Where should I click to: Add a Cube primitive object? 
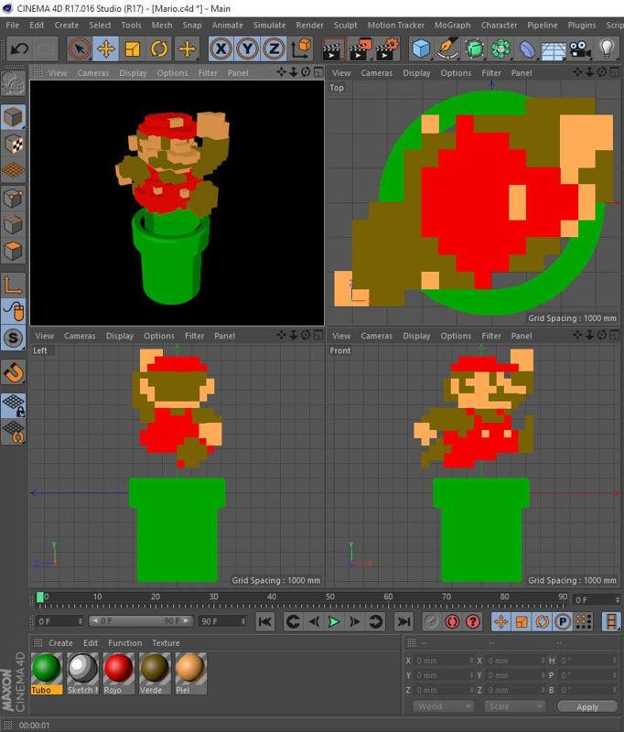[421, 48]
